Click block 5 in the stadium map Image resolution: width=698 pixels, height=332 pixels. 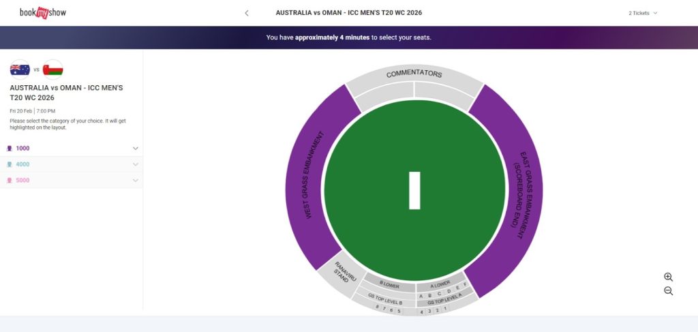point(399,311)
